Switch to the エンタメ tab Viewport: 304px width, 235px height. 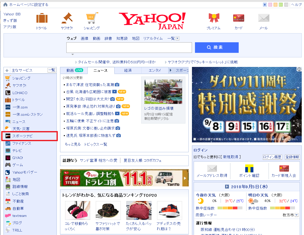[x=155, y=70]
